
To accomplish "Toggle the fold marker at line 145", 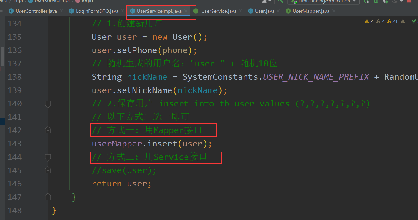I will click(x=48, y=170).
